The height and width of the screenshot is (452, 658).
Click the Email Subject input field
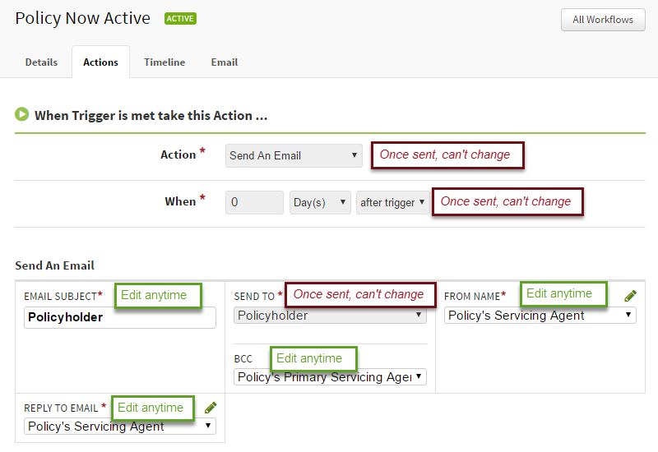tap(120, 317)
